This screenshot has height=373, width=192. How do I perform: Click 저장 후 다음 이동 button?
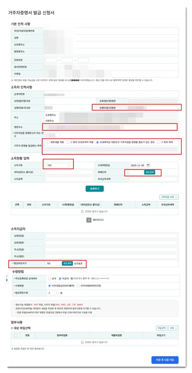tap(165, 360)
